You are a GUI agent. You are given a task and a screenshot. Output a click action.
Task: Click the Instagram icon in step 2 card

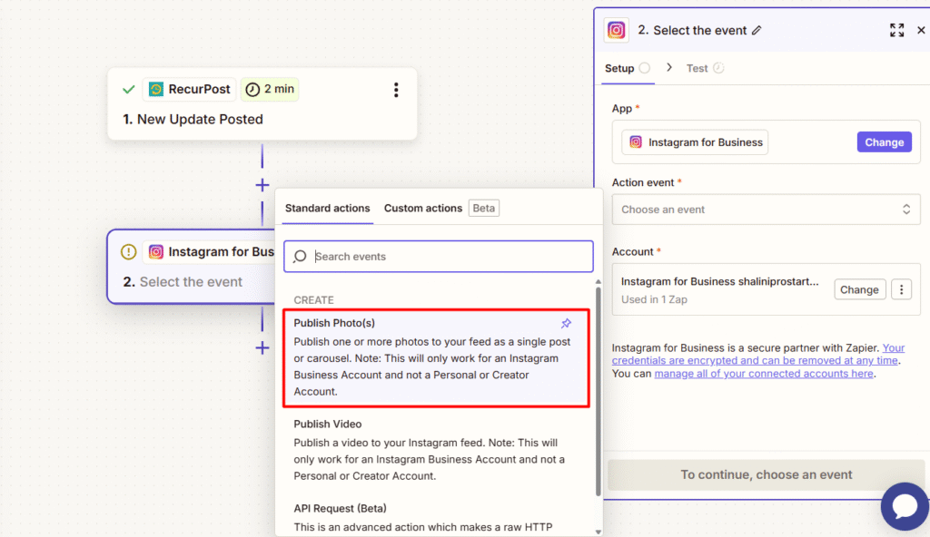tap(156, 252)
